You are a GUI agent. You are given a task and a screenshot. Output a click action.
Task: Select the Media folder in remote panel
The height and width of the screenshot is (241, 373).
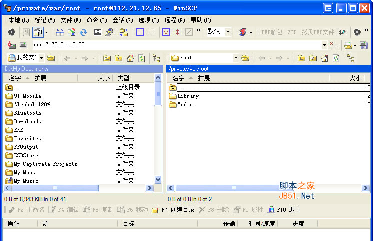coord(181,105)
